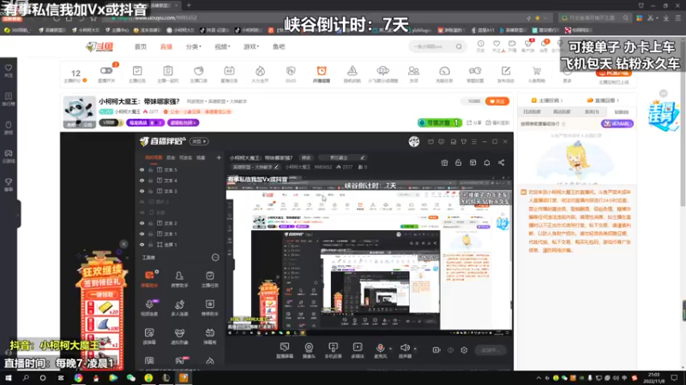The width and height of the screenshot is (686, 385).
Task: Click the green 可领次数 button
Action: 440,123
